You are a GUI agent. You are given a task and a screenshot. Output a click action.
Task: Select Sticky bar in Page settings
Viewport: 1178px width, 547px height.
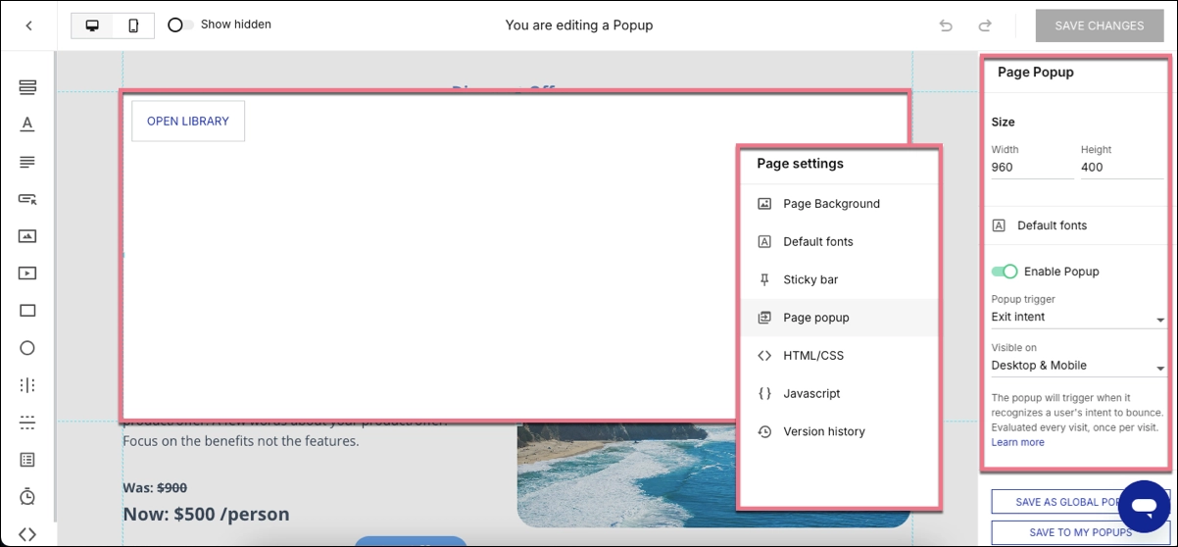click(x=810, y=279)
